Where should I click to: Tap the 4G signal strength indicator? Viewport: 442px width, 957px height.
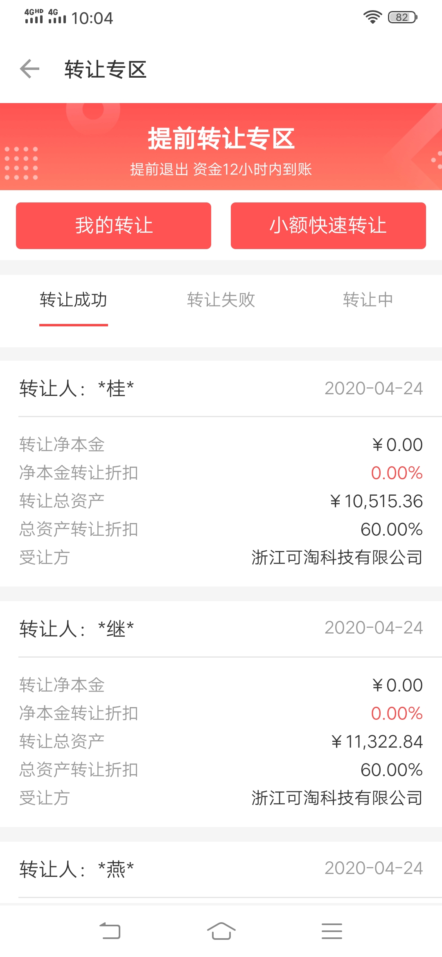57,16
